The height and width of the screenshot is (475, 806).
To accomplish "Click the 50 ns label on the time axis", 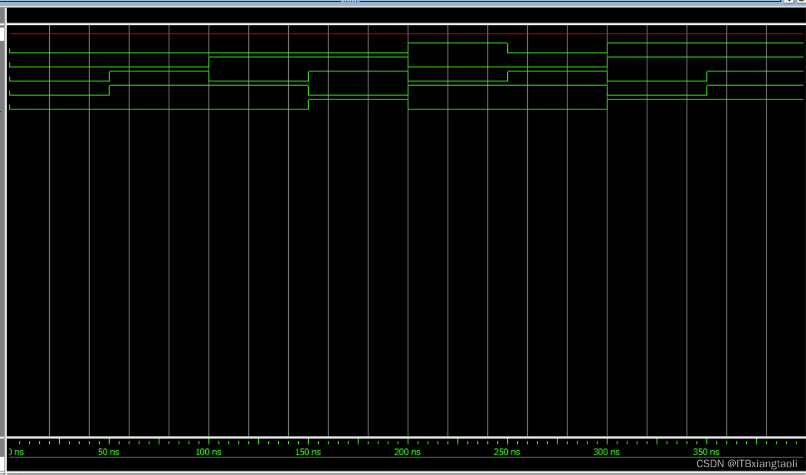I will 108,452.
